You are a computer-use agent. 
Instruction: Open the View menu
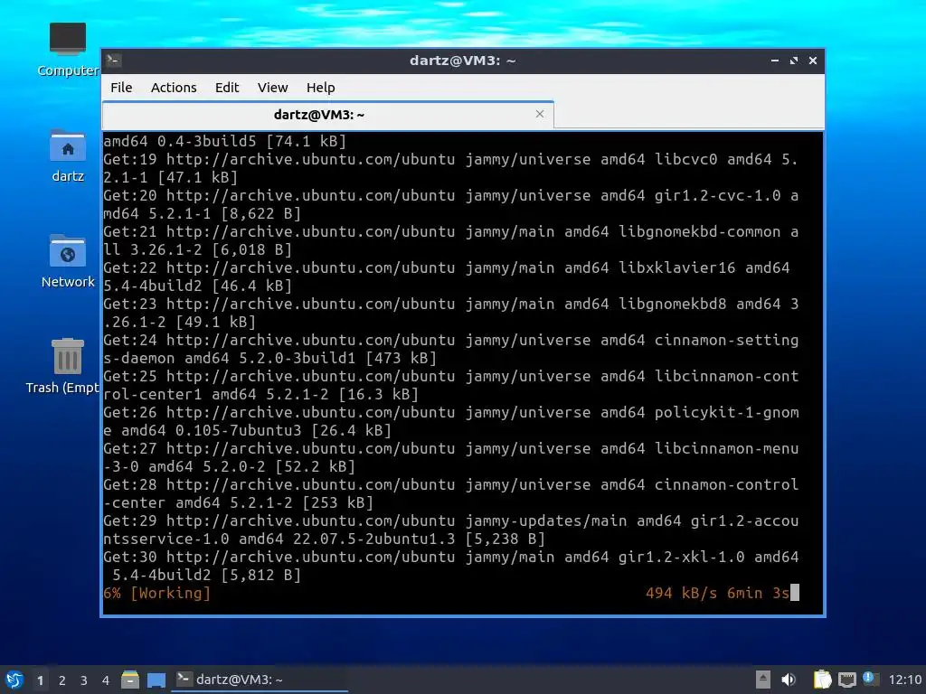272,88
